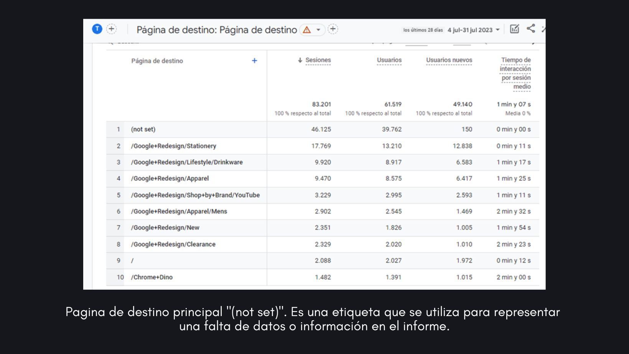Add a secondary dimension with the blue plus
This screenshot has height=354, width=629.
click(254, 61)
